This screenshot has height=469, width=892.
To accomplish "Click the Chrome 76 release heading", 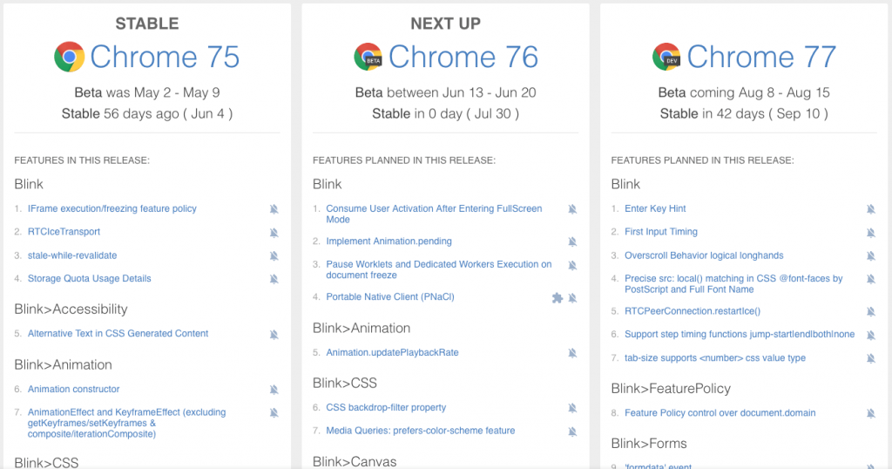I will [463, 58].
